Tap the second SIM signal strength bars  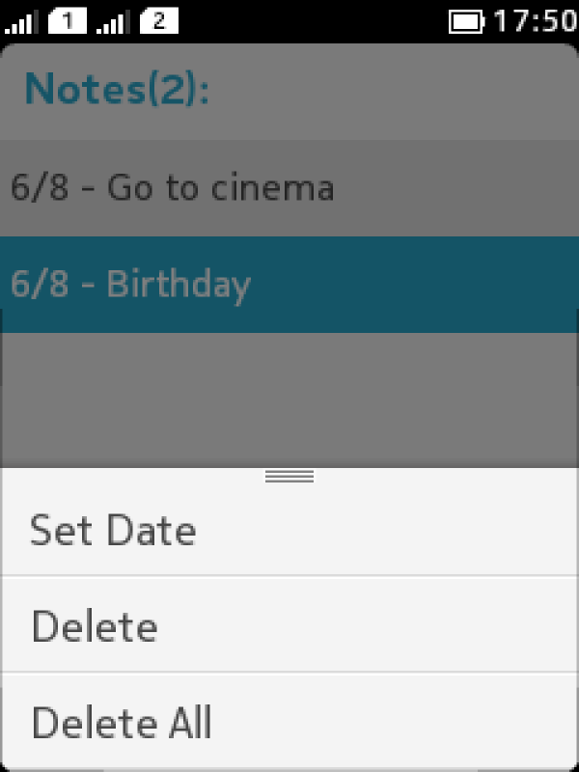(116, 21)
